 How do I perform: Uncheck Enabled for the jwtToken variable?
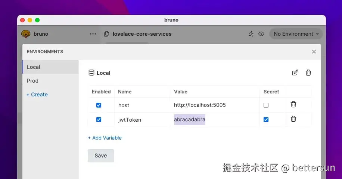point(99,119)
